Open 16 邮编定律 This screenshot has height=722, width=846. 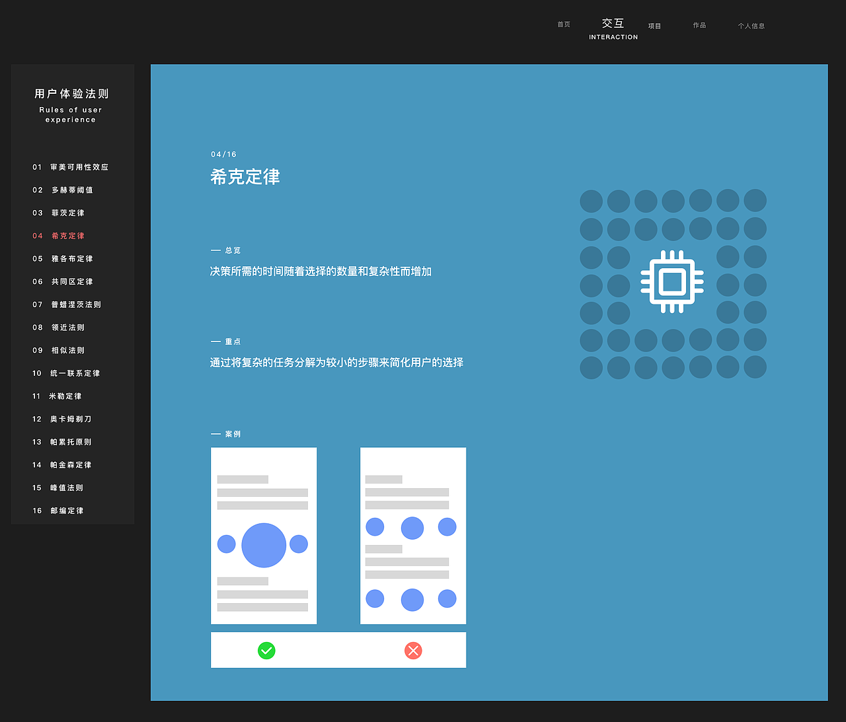[58, 511]
